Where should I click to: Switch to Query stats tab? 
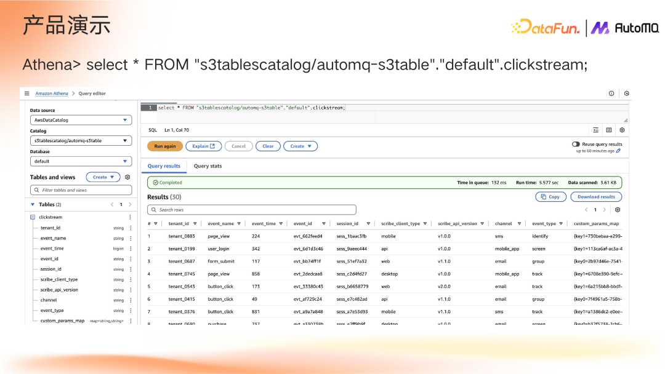tap(208, 166)
